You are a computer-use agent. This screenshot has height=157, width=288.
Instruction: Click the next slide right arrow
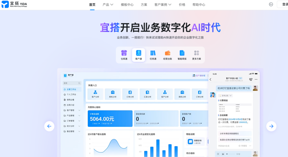271,126
